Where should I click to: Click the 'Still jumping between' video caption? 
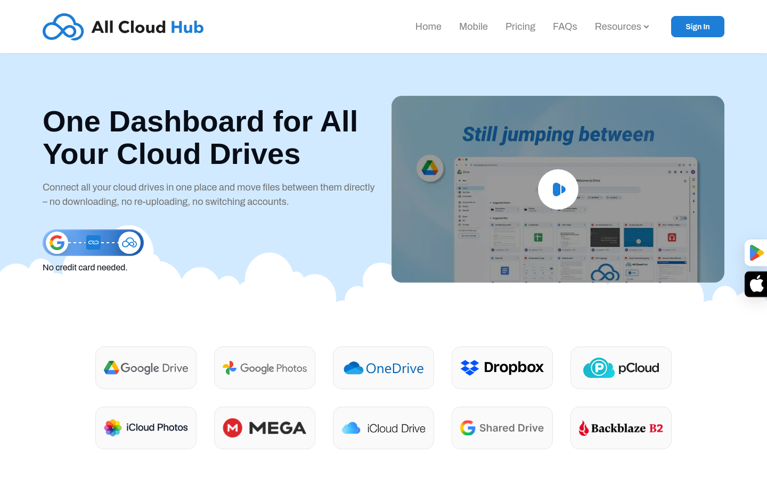coord(558,135)
